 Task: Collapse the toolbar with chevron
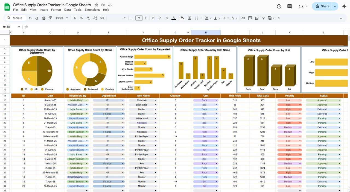[341, 18]
